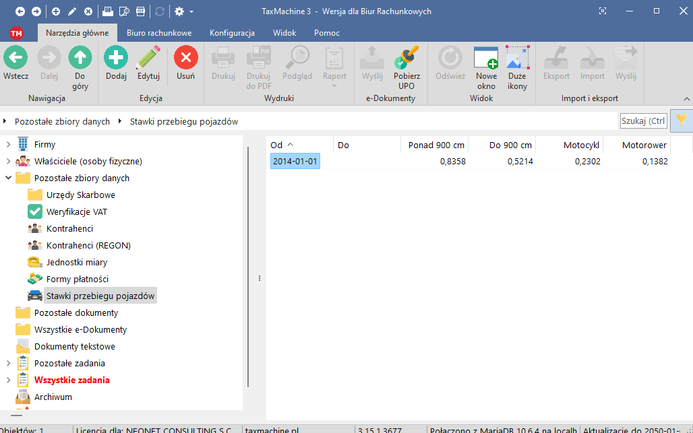693x433 pixels.
Task: Click Pobierz UPO icon
Action: coord(406,59)
